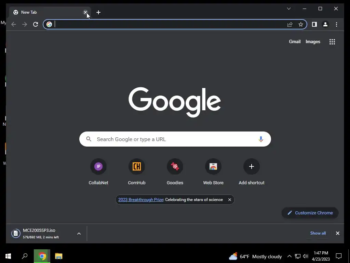Open the notification center

pos(339,256)
